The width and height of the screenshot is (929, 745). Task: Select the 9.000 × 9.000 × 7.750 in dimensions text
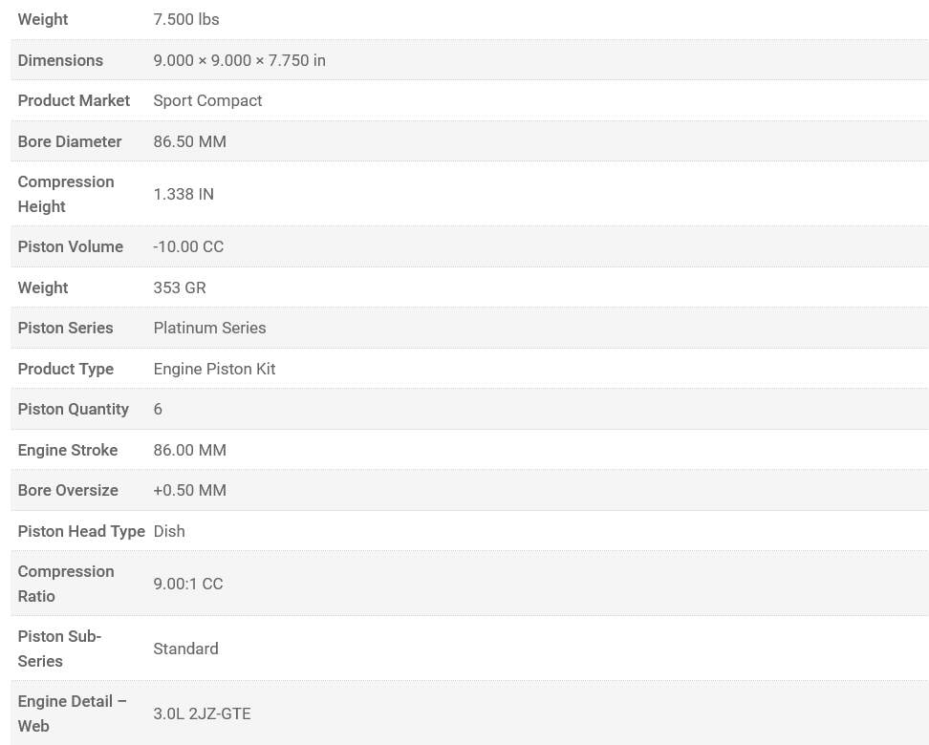[239, 60]
